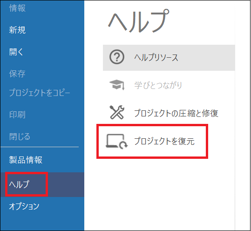This screenshot has width=251, height=231.
Task: Open 製品情報 from the sidebar
Action: pyautogui.click(x=26, y=160)
